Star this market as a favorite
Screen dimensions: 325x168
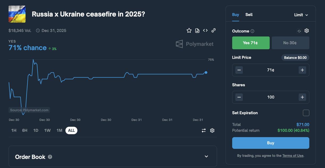coord(189,31)
